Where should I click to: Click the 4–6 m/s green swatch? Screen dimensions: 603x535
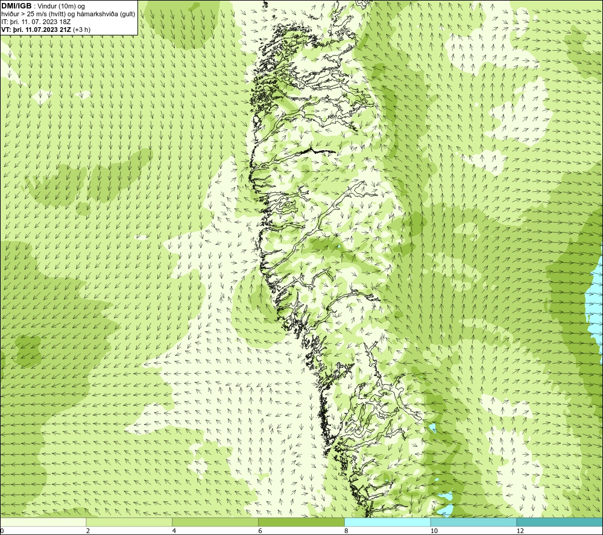[x=215, y=522]
